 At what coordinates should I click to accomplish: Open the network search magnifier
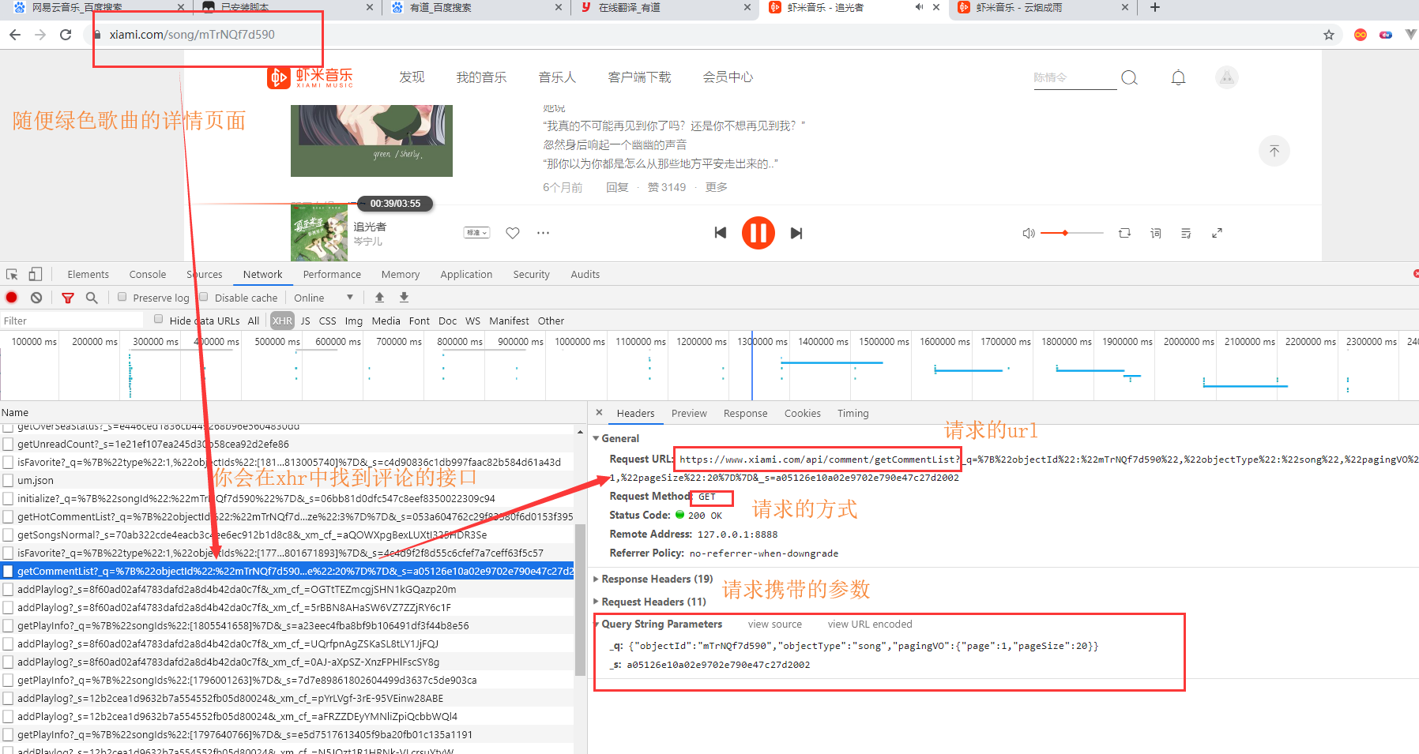(92, 298)
